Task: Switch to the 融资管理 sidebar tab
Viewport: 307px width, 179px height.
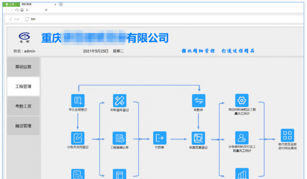Action: [23, 126]
